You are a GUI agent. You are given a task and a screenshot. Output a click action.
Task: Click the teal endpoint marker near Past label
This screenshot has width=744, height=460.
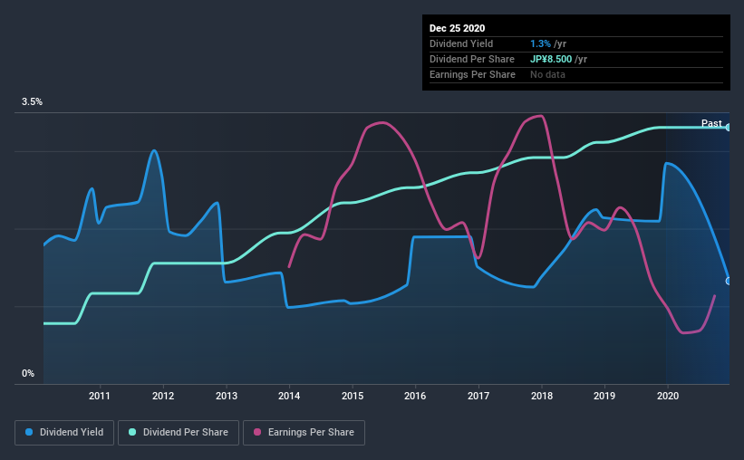click(729, 128)
